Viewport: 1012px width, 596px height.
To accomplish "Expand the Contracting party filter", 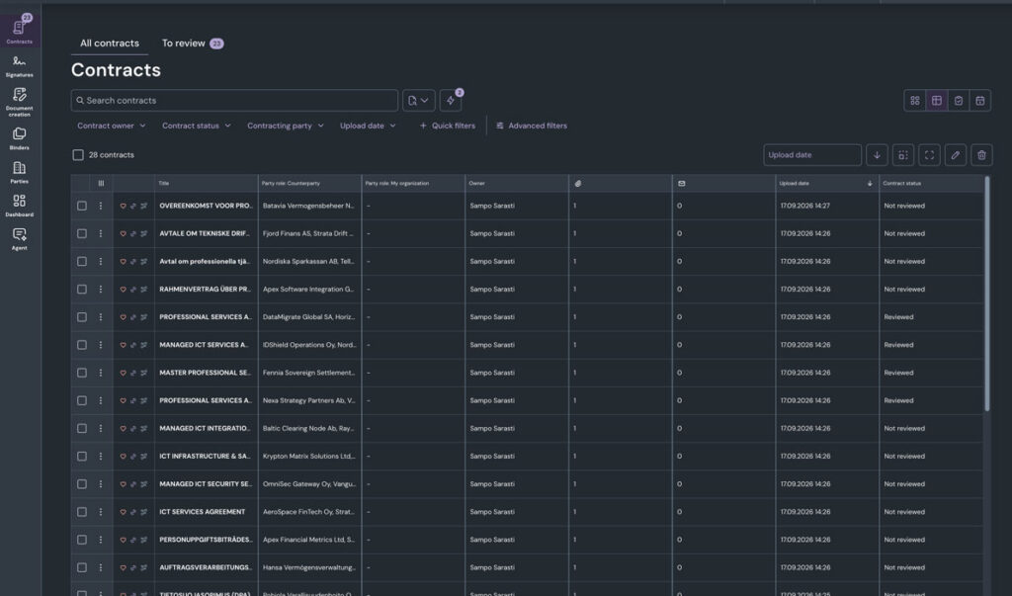I will (x=286, y=126).
